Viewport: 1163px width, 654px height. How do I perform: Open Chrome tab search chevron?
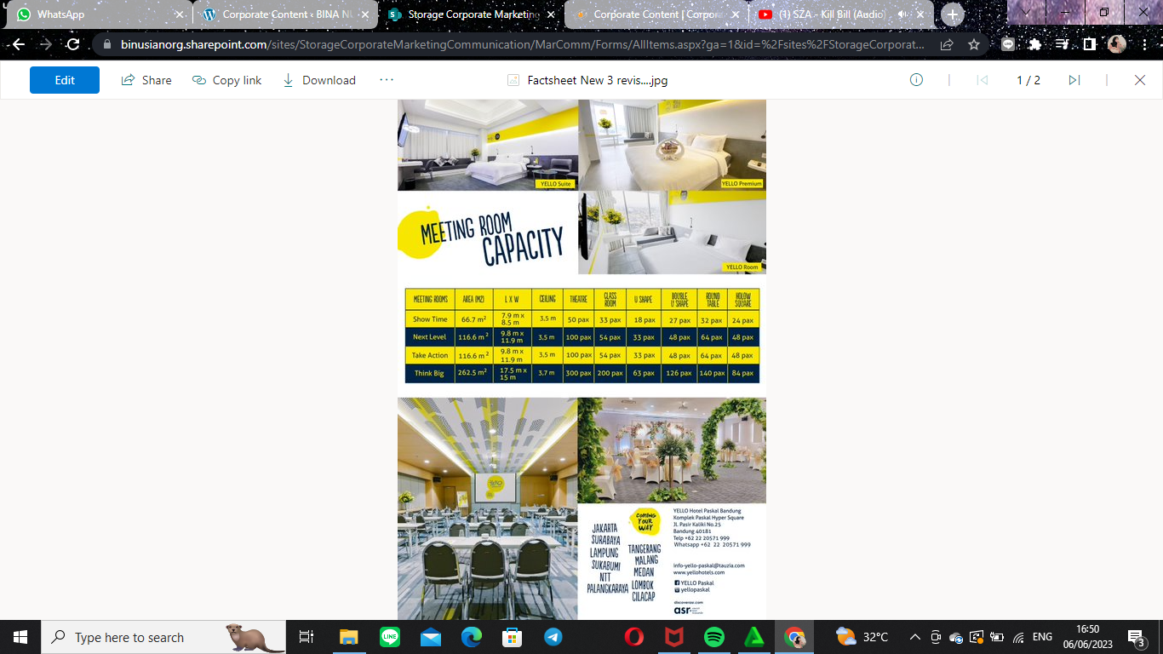tap(1027, 13)
